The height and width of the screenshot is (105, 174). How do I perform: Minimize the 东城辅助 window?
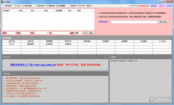click(161, 1)
